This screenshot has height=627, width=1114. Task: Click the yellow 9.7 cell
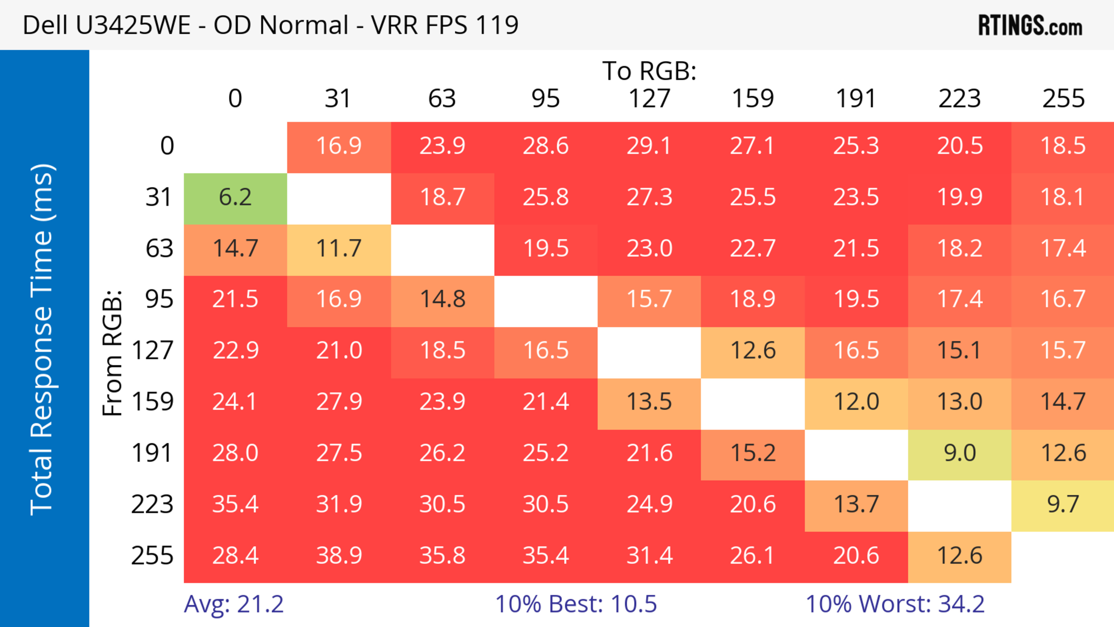click(x=1063, y=505)
